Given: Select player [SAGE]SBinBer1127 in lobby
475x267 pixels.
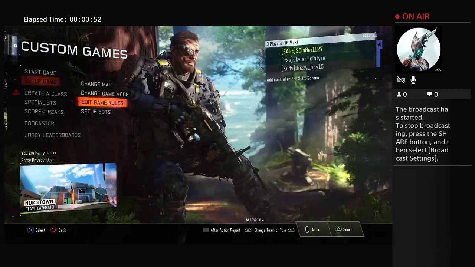Looking at the screenshot, I should click(302, 51).
